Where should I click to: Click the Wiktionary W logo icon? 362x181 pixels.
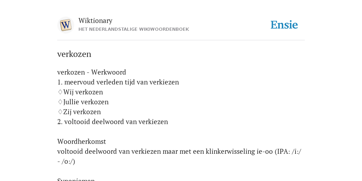pyautogui.click(x=65, y=25)
